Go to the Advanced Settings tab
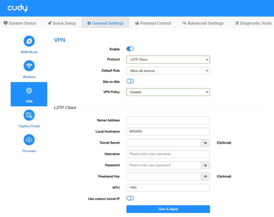The height and width of the screenshot is (217, 274). tap(203, 23)
